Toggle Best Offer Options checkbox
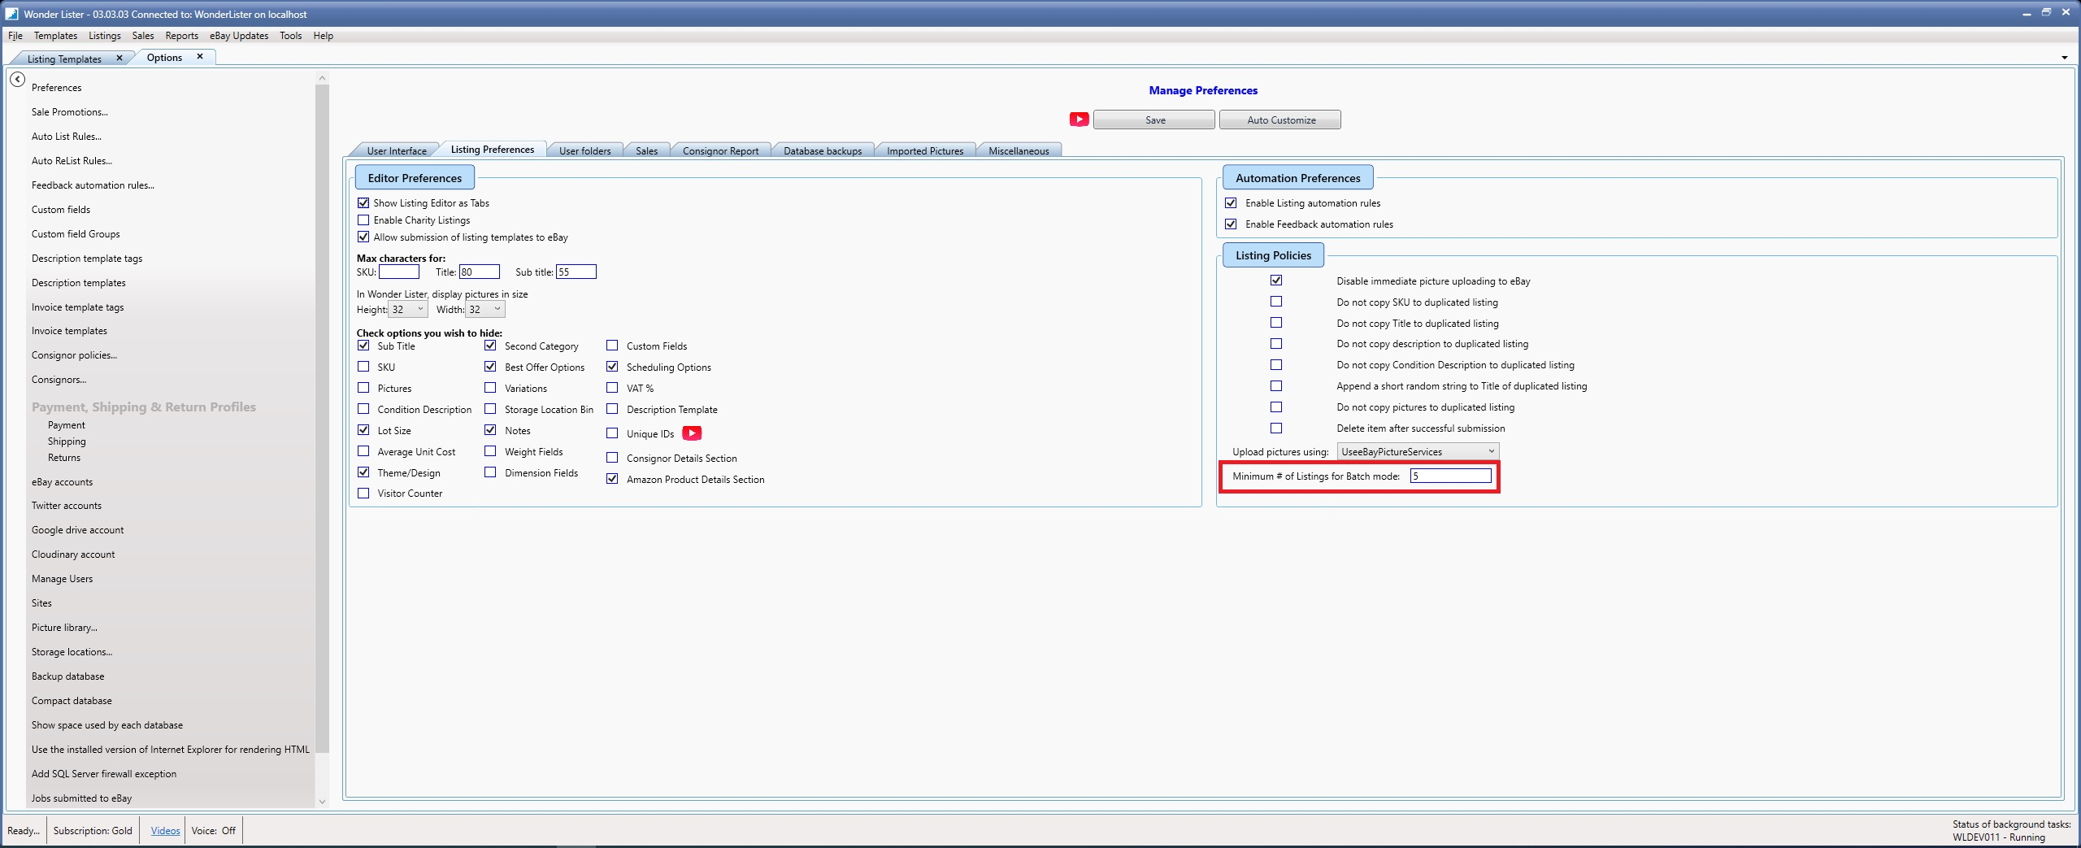Image resolution: width=2081 pixels, height=848 pixels. click(x=490, y=367)
